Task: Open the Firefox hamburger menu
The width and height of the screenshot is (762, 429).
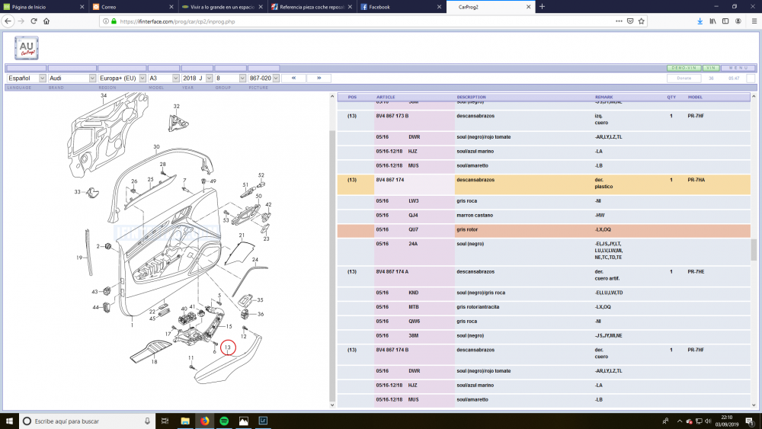Action: (x=754, y=21)
